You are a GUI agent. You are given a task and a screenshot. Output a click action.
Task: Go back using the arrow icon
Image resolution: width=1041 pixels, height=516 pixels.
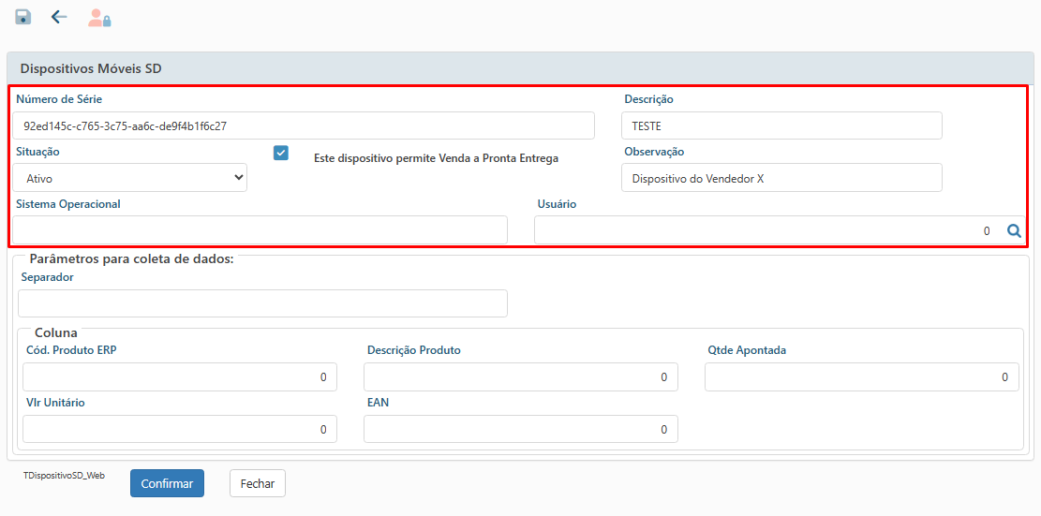pos(59,17)
